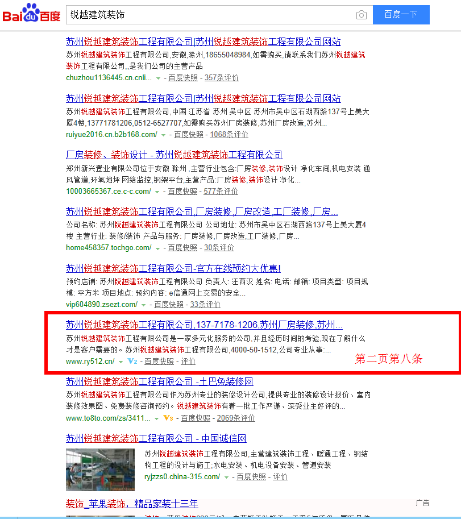Open 百度快照 for www.ry512.cn result

(x=159, y=362)
